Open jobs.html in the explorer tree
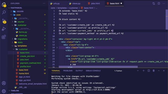This screenshot has width=168, height=94. coord(24,60)
